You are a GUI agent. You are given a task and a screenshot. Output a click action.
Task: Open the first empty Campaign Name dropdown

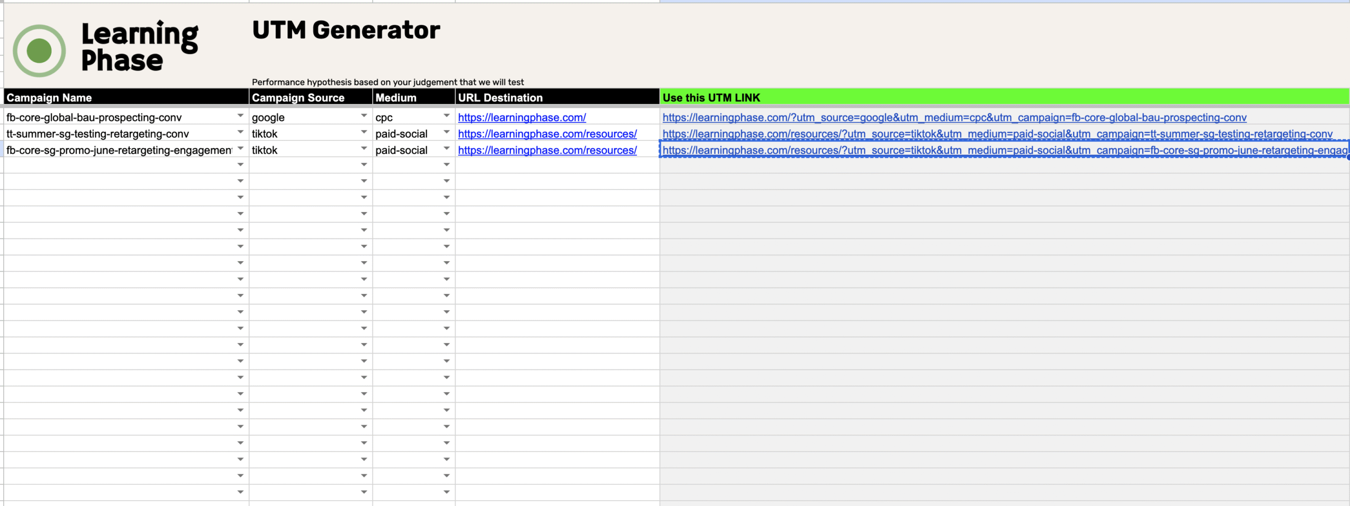tap(240, 165)
